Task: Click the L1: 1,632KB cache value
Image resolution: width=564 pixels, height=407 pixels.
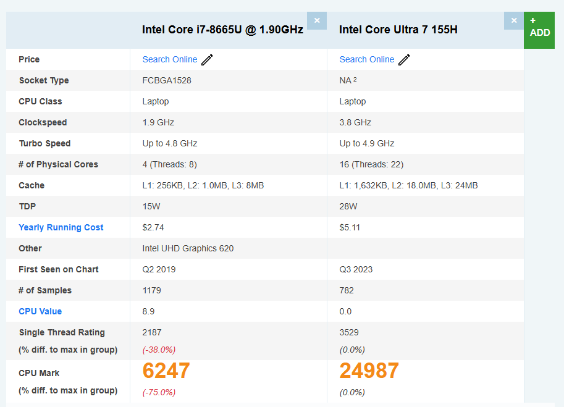Action: (x=408, y=185)
